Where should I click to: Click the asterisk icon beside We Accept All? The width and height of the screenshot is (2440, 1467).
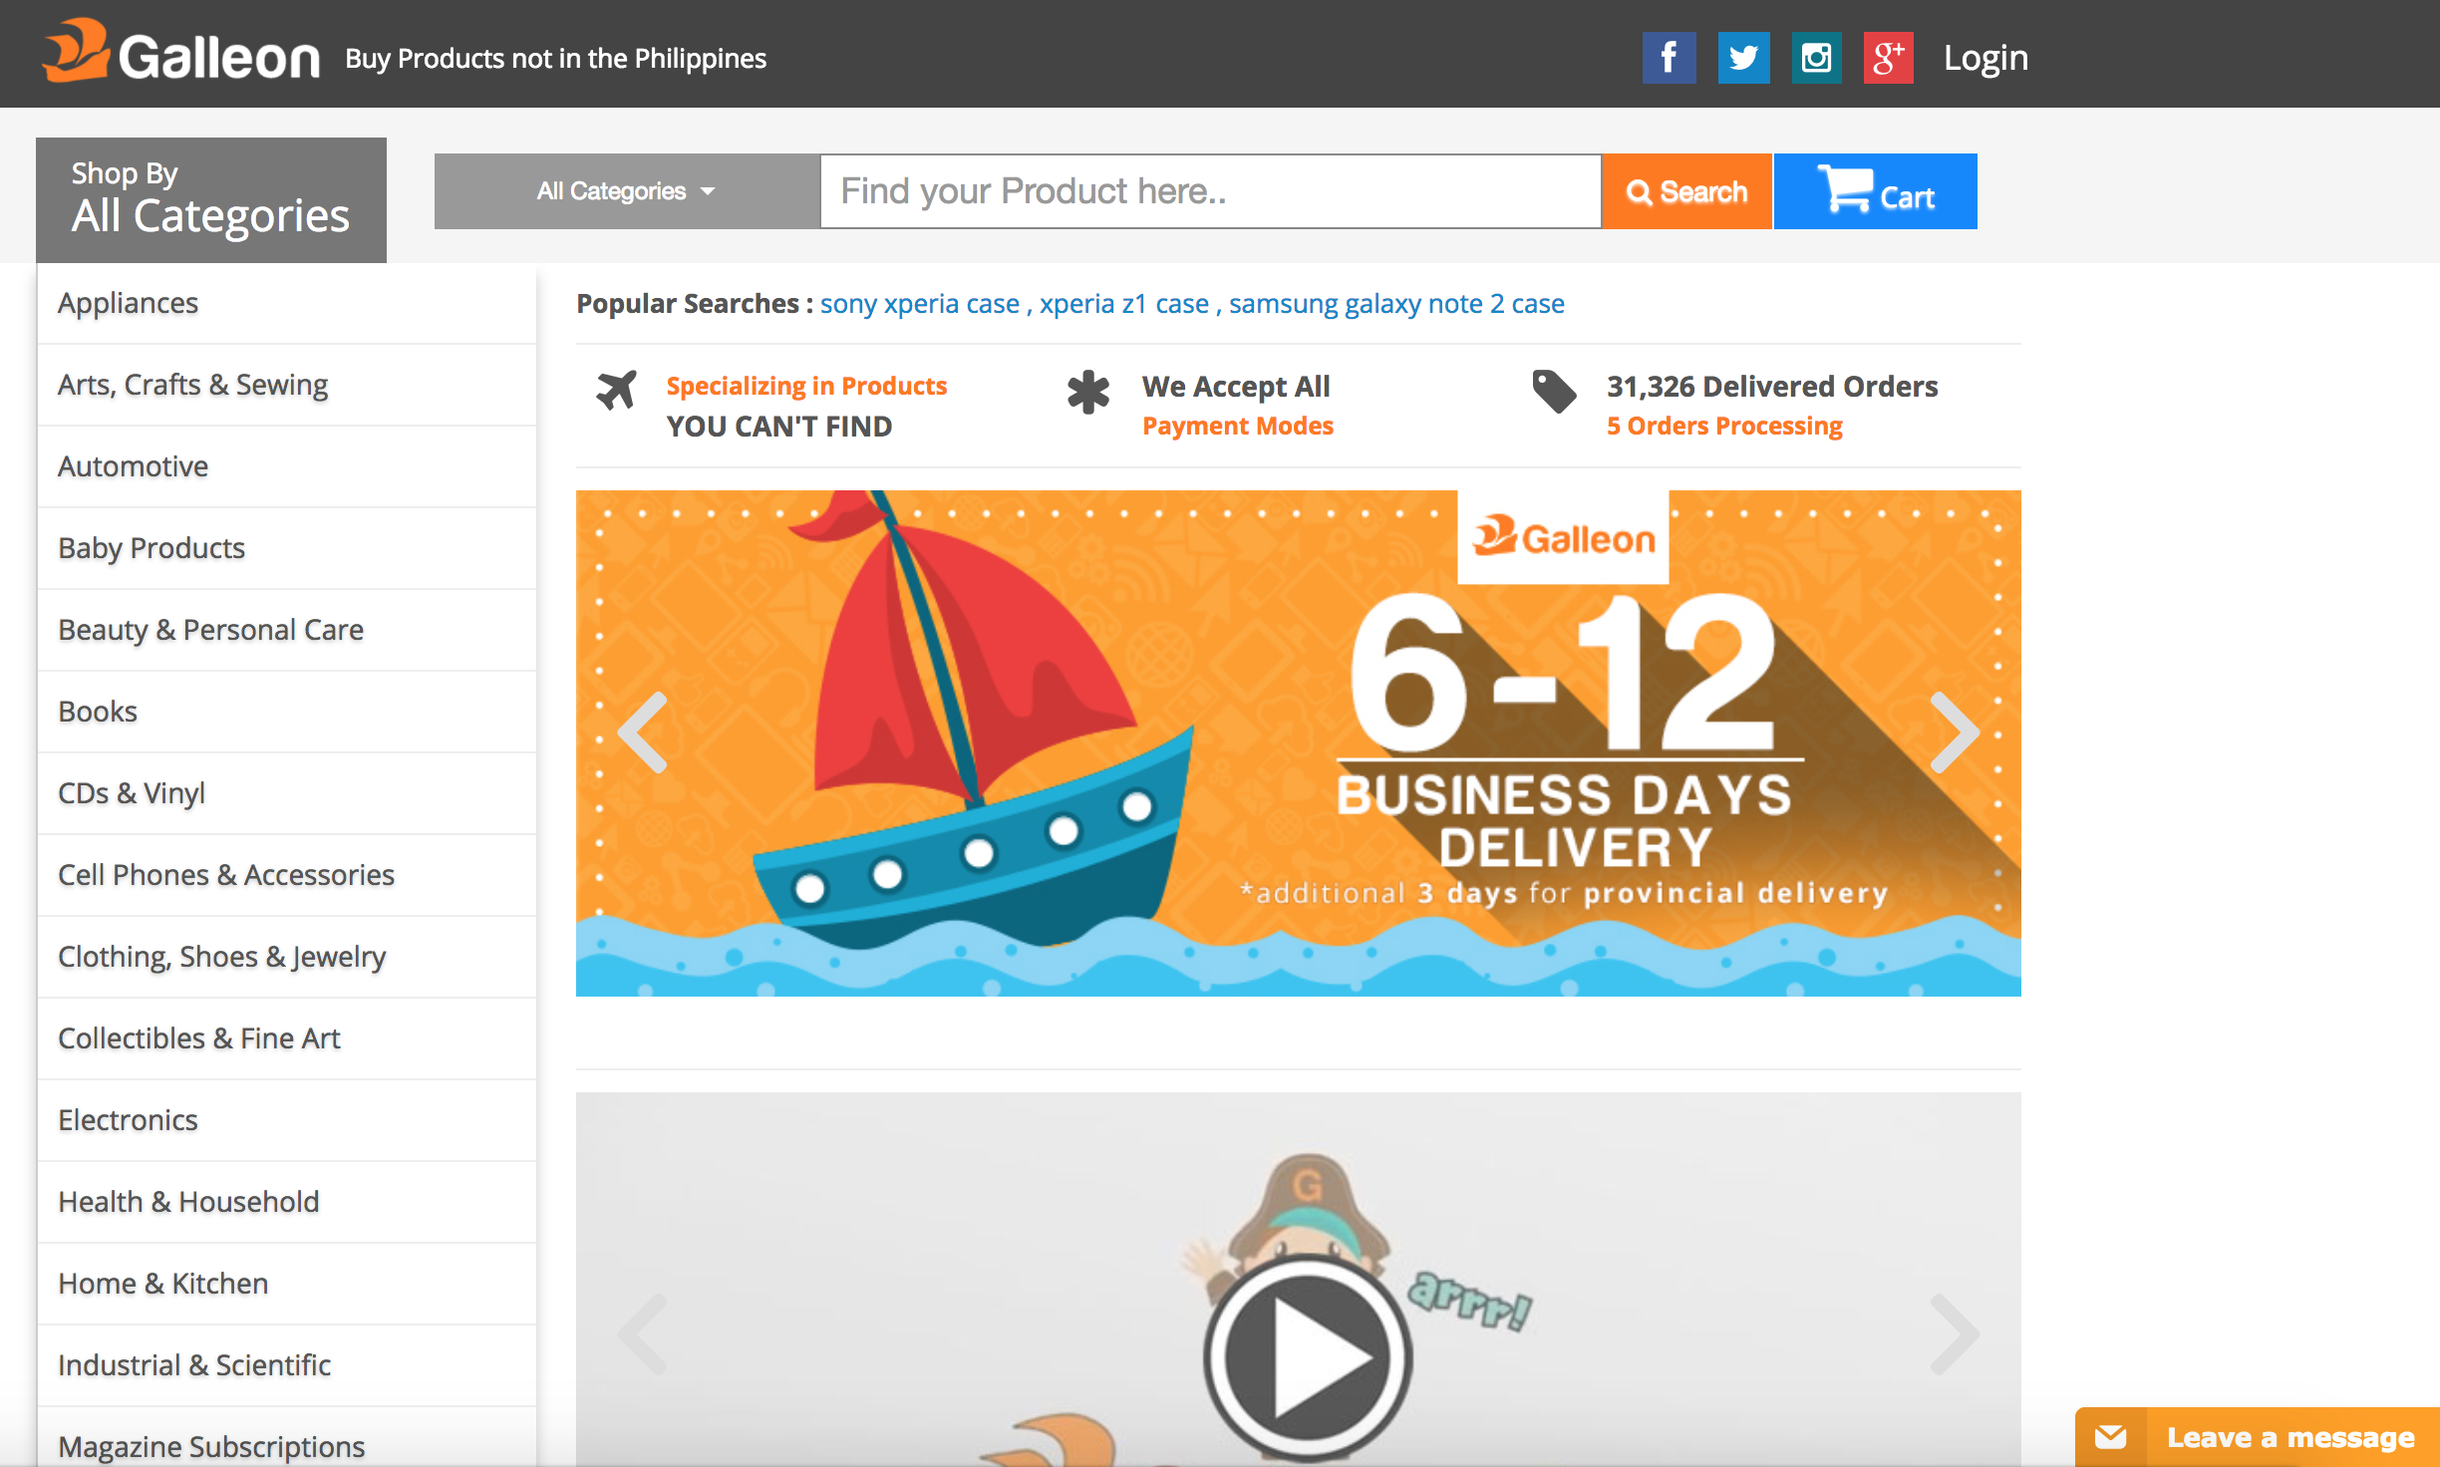point(1087,392)
